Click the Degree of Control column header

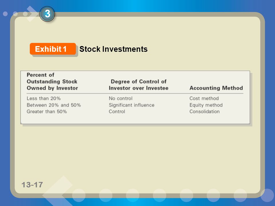click(139, 85)
